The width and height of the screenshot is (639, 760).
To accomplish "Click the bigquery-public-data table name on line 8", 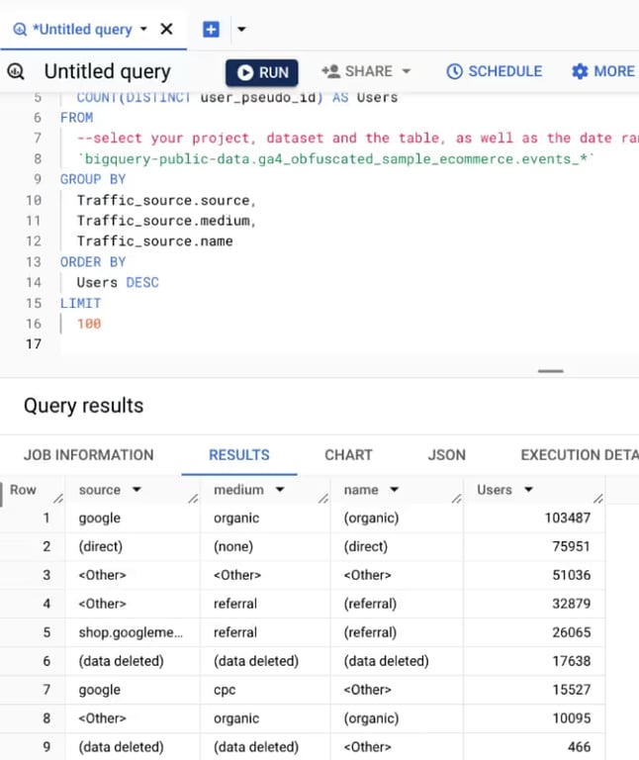I will (335, 159).
